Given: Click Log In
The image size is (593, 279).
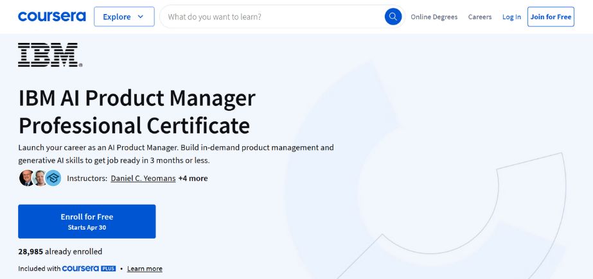Looking at the screenshot, I should coord(511,17).
